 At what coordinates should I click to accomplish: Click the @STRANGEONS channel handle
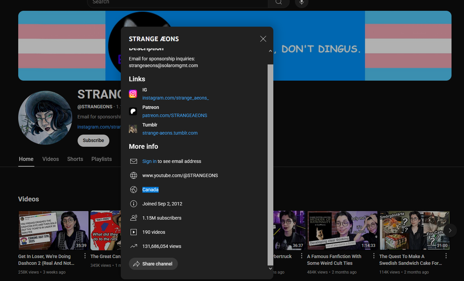point(95,107)
